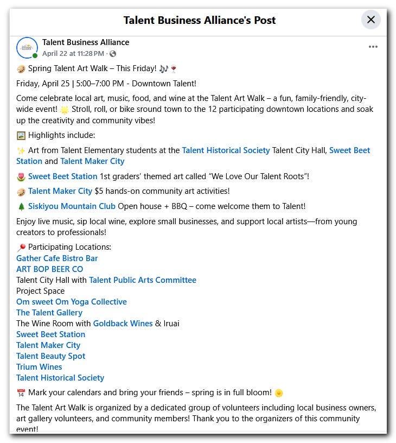Click the sunflower emoji after 'full bloom!'

(279, 393)
